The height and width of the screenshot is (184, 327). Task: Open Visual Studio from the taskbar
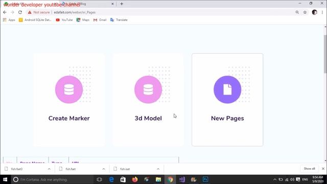182,179
